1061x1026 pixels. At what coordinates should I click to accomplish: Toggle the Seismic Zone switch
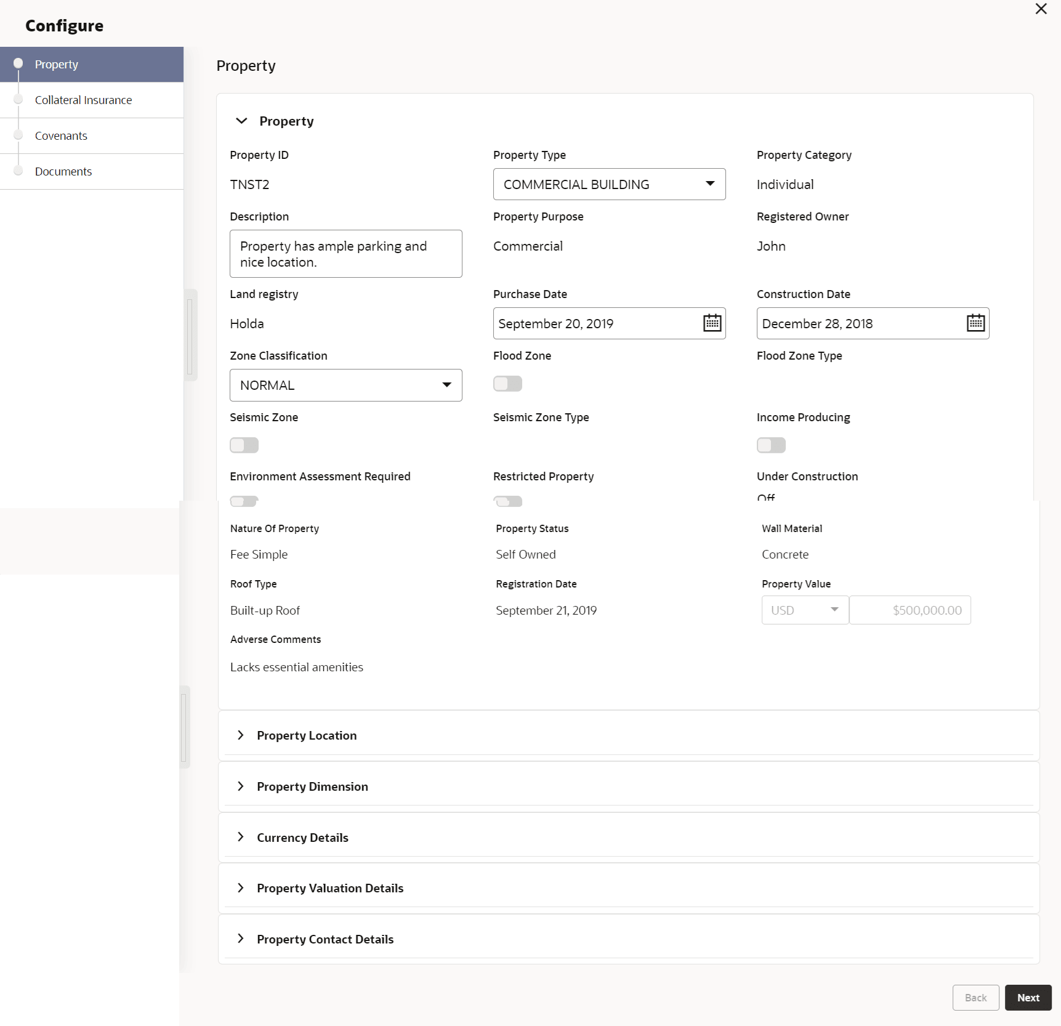[244, 445]
